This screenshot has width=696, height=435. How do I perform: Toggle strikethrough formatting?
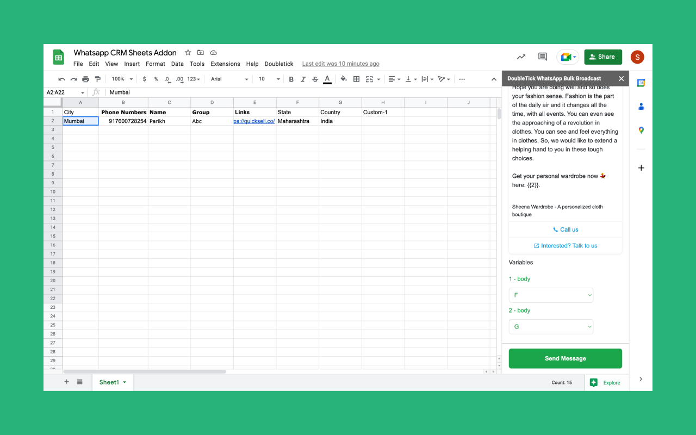click(315, 79)
